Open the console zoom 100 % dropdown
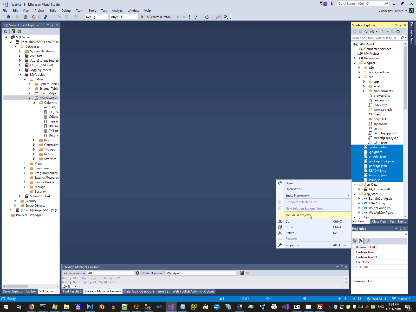Screen dimensions: 416x312 point(69,287)
